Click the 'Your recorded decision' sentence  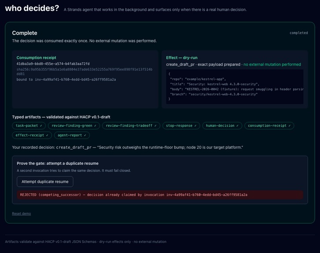point(127,147)
